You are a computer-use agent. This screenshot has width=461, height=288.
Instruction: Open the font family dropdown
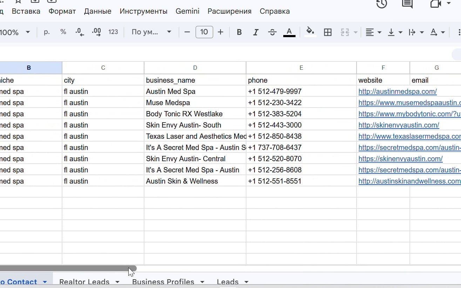coord(151,32)
